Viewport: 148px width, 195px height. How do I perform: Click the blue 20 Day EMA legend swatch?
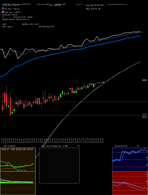click(x=3, y=5)
